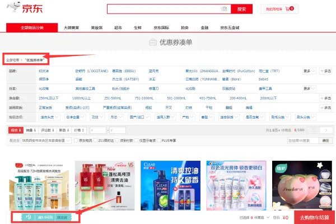This screenshot has width=336, height=224.
Task: Tick the 仅显示有货 checkbox
Action: coord(136,141)
